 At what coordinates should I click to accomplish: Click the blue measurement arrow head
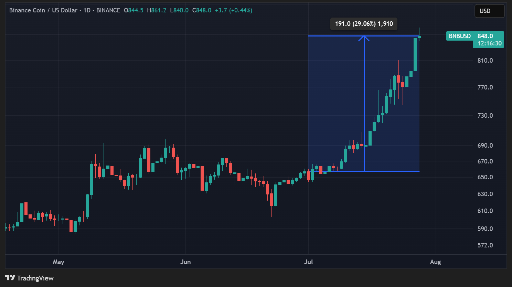coord(364,38)
